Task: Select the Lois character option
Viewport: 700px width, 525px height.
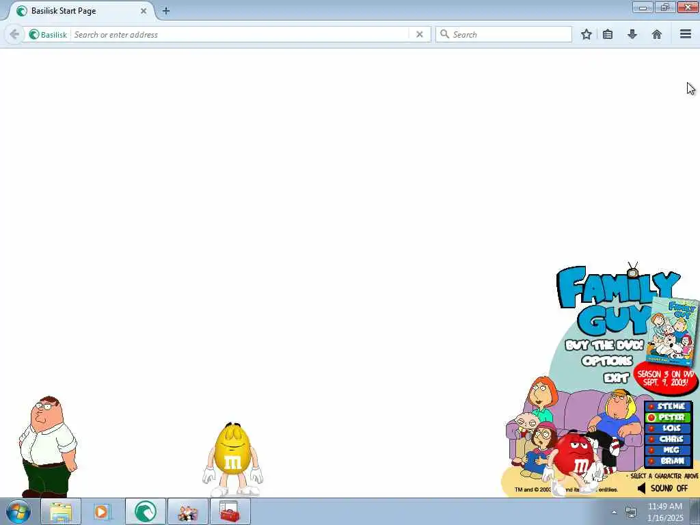Action: [x=669, y=428]
